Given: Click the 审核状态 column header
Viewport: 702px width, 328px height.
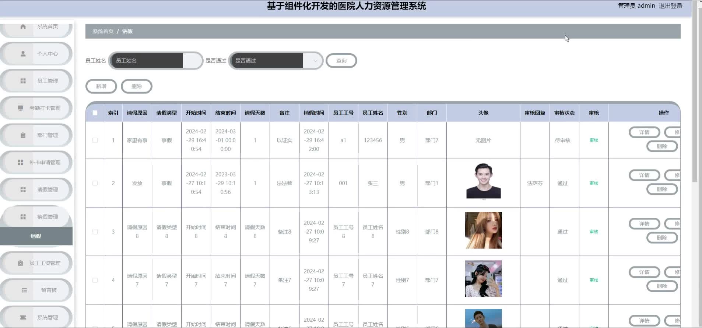Looking at the screenshot, I should pos(564,113).
